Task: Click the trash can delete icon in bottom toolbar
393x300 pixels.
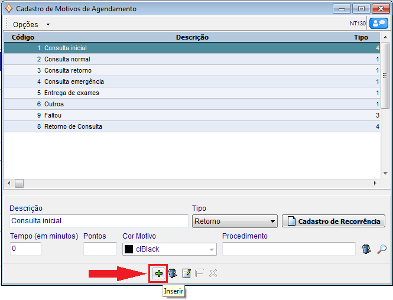Action: [173, 273]
